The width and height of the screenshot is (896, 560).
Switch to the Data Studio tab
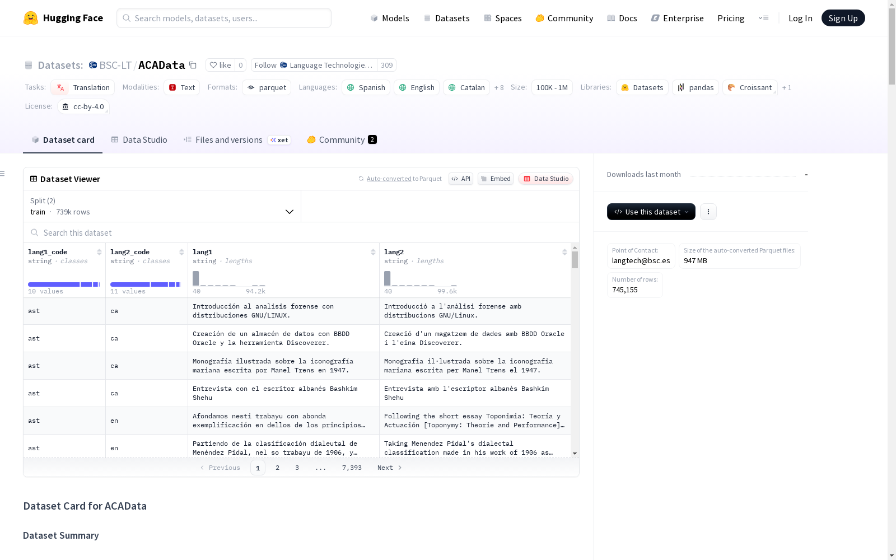139,140
